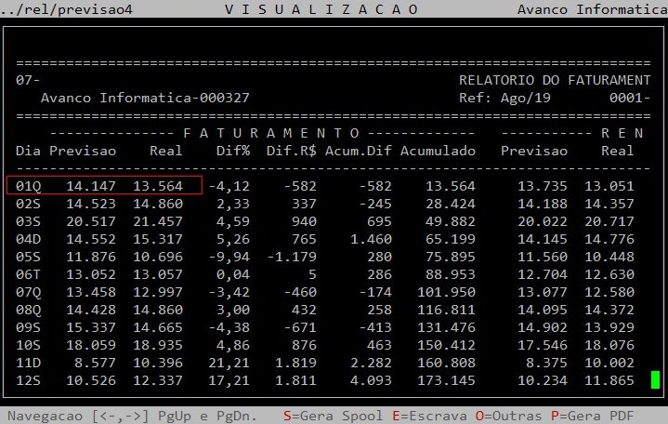Viewport: 668px width, 424px height.
Task: Click the S=Gera Spool command
Action: click(323, 414)
